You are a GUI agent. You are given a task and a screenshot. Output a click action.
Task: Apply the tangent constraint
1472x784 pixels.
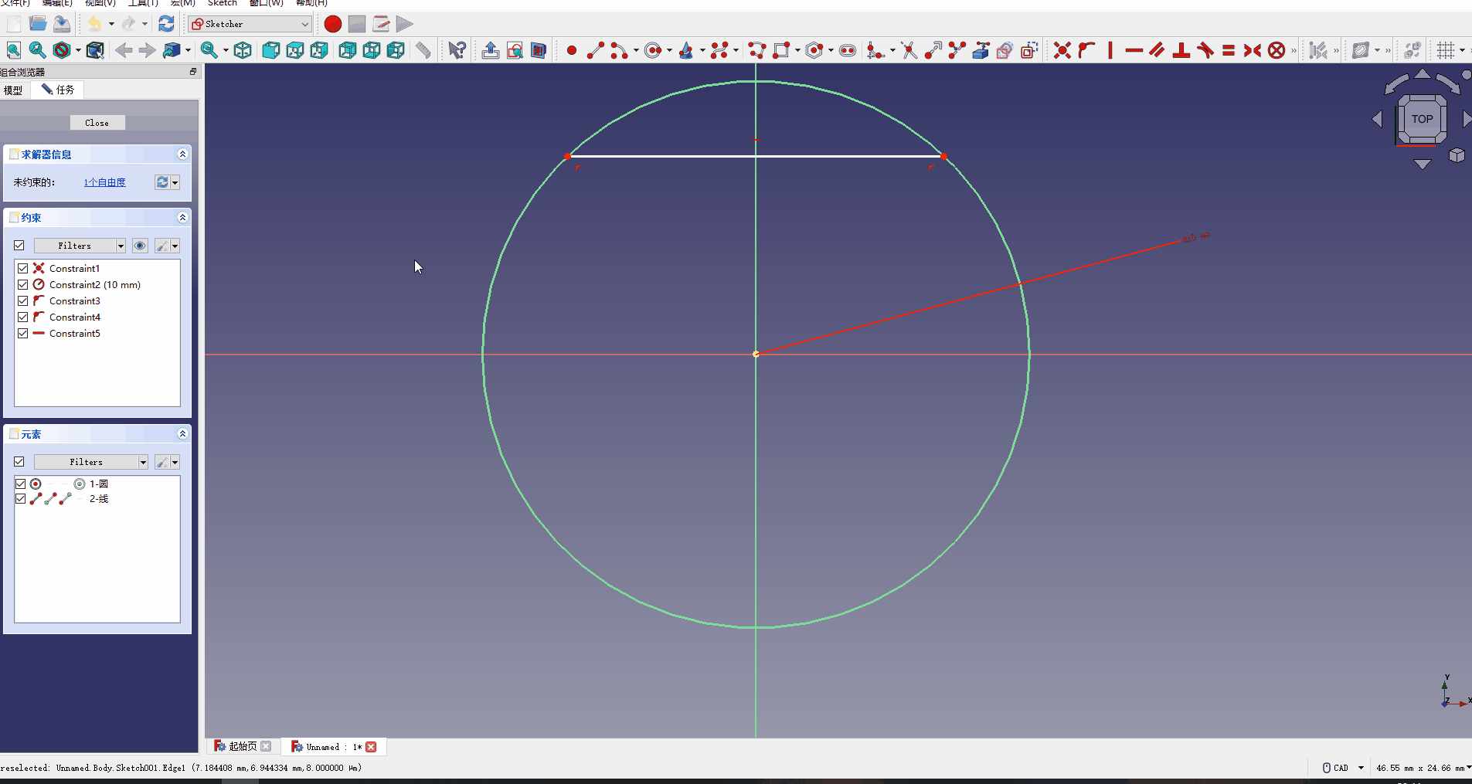[1205, 51]
